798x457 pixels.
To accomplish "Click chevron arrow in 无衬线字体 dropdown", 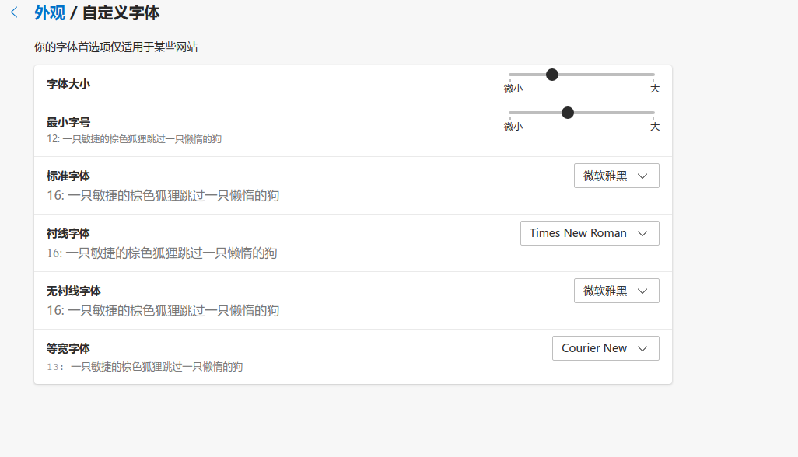I will point(642,291).
